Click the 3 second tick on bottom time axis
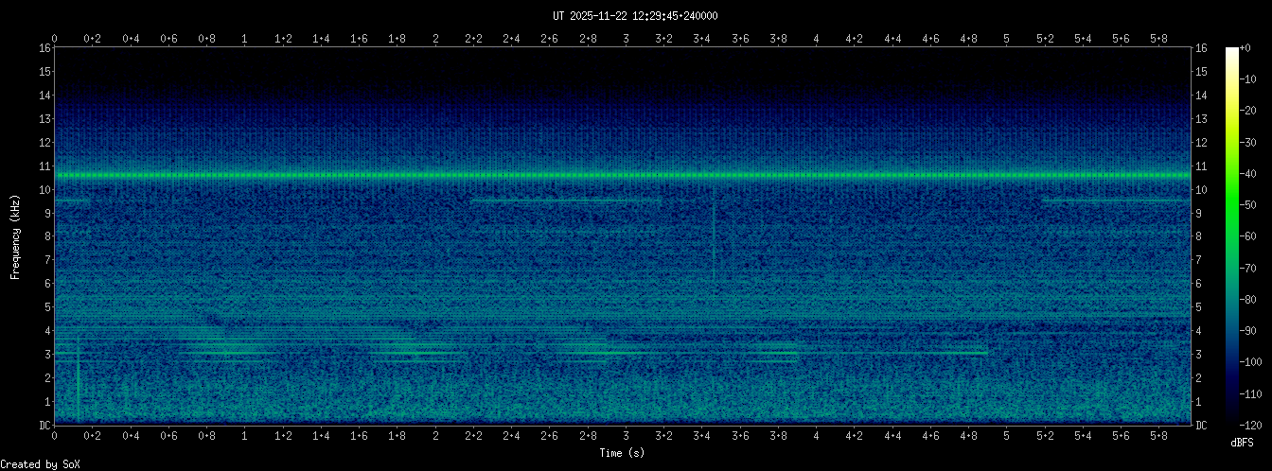1272x471 pixels. click(x=626, y=436)
